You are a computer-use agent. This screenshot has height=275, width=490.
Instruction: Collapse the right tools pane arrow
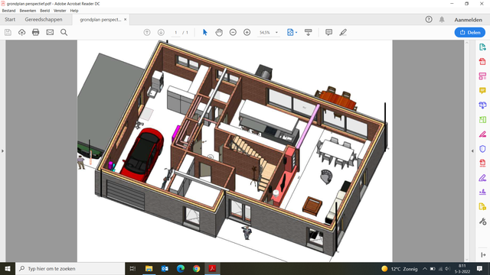pyautogui.click(x=472, y=151)
